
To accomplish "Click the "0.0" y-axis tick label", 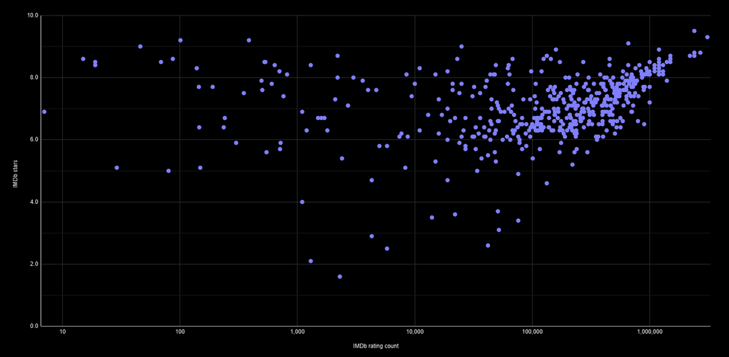I will click(34, 327).
